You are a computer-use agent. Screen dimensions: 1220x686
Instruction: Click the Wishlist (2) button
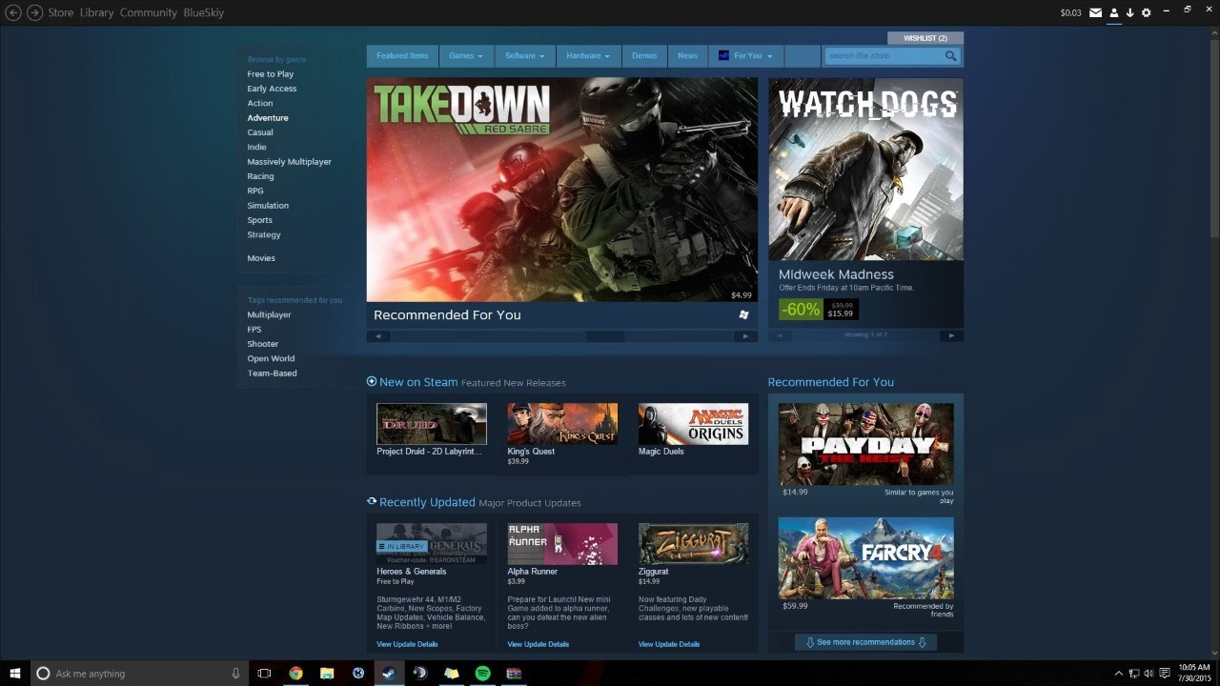click(925, 38)
